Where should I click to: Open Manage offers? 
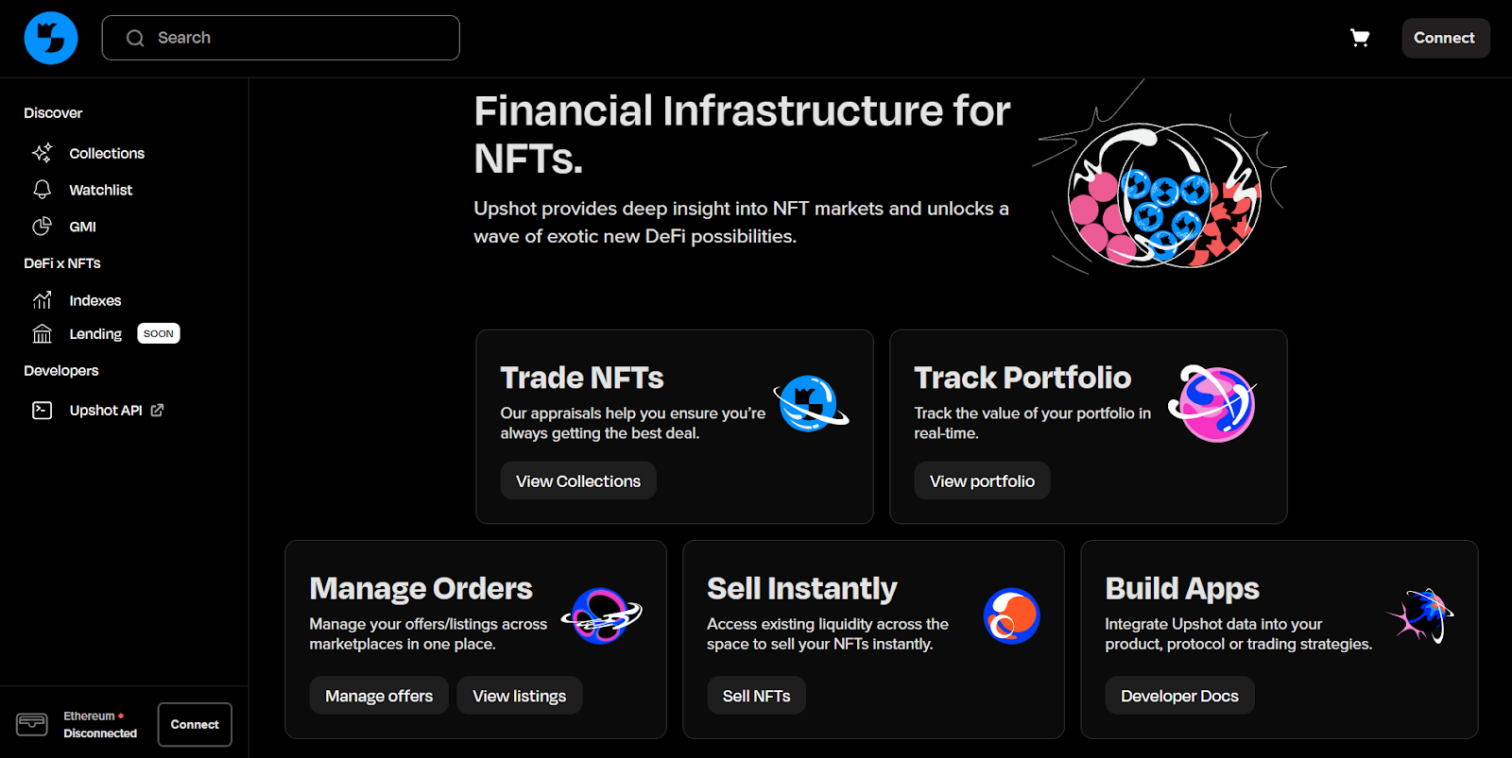click(379, 696)
